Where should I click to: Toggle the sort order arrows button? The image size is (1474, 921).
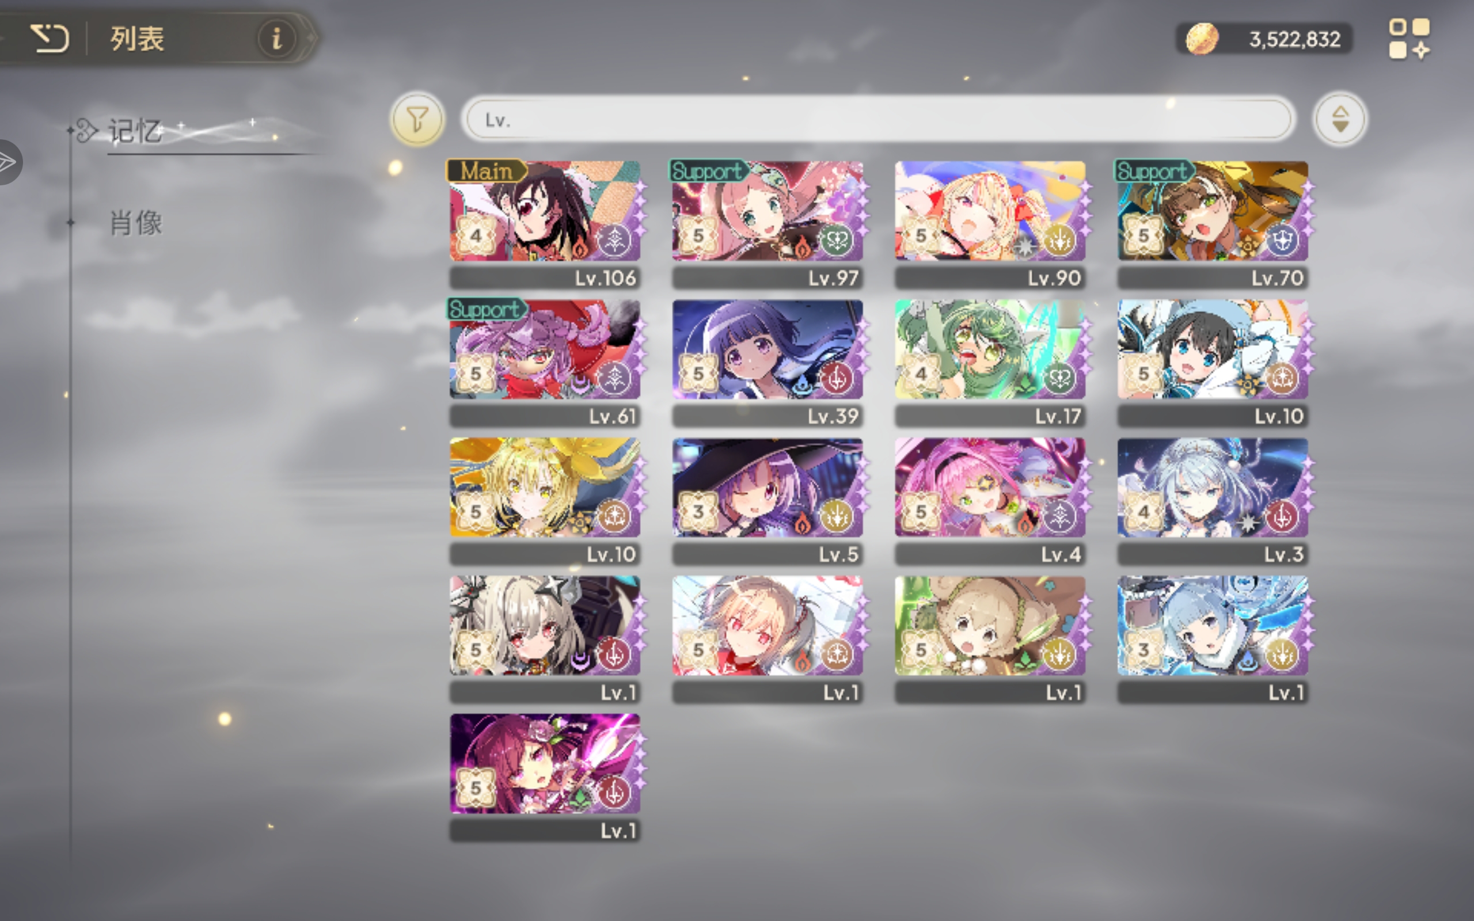(1339, 119)
